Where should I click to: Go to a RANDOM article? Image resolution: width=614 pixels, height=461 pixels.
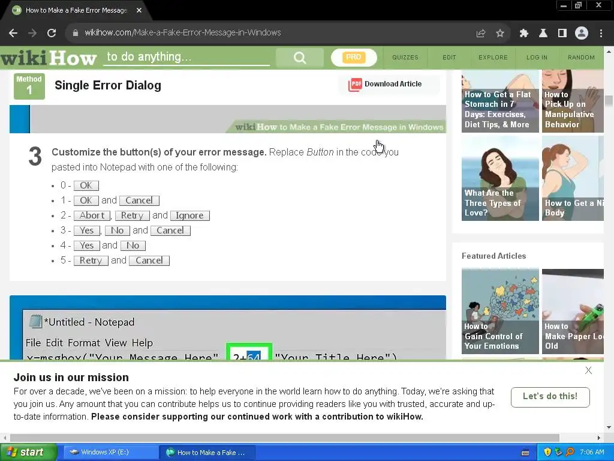pyautogui.click(x=581, y=57)
